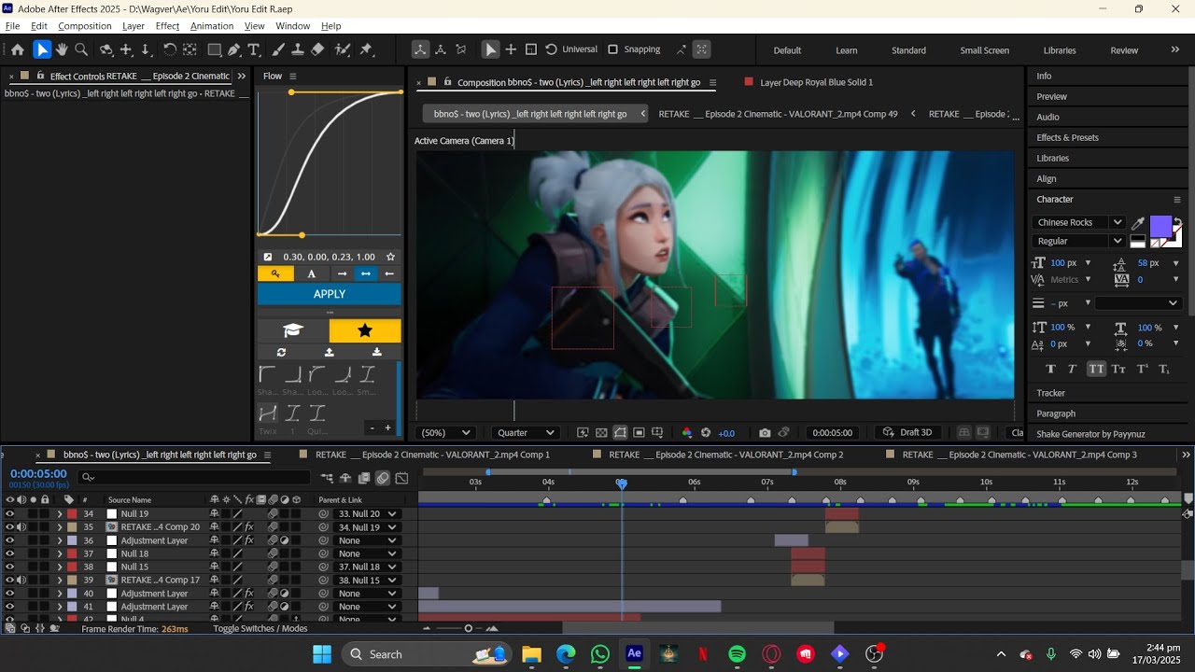Open the magnification 50% dropdown
1195x672 pixels.
point(446,433)
